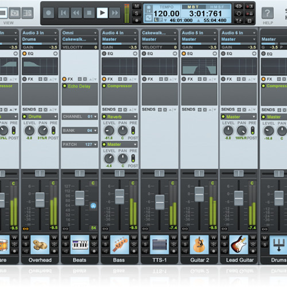Open the screenset camera icon in View section

click(x=14, y=13)
